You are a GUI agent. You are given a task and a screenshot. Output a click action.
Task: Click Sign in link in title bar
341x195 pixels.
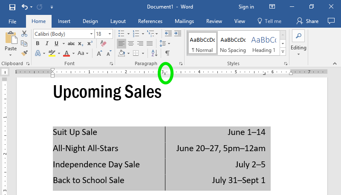pos(246,7)
